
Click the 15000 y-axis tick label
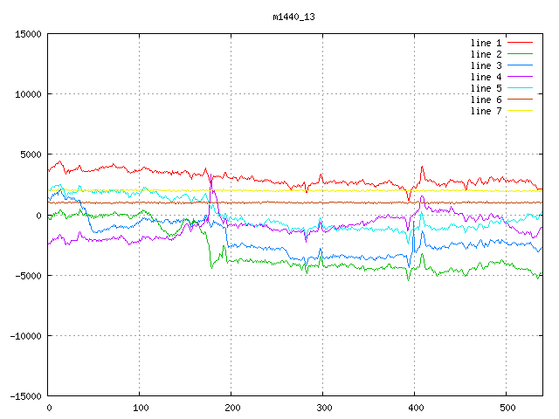pyautogui.click(x=27, y=34)
